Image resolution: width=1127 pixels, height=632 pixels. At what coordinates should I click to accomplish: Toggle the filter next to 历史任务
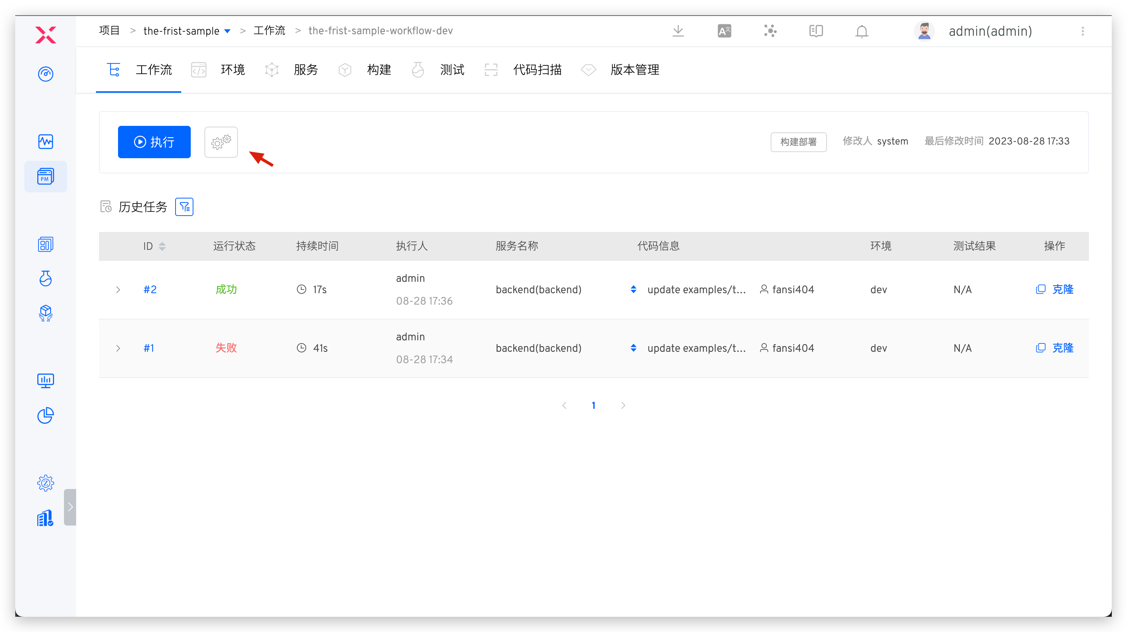pyautogui.click(x=184, y=206)
